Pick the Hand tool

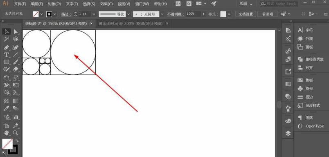[6, 132]
